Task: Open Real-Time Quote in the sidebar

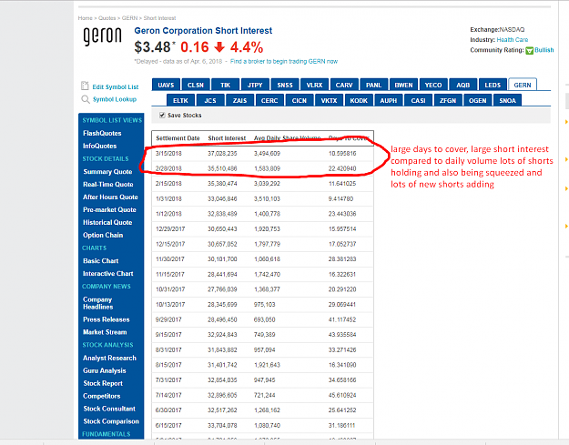Action: point(107,184)
